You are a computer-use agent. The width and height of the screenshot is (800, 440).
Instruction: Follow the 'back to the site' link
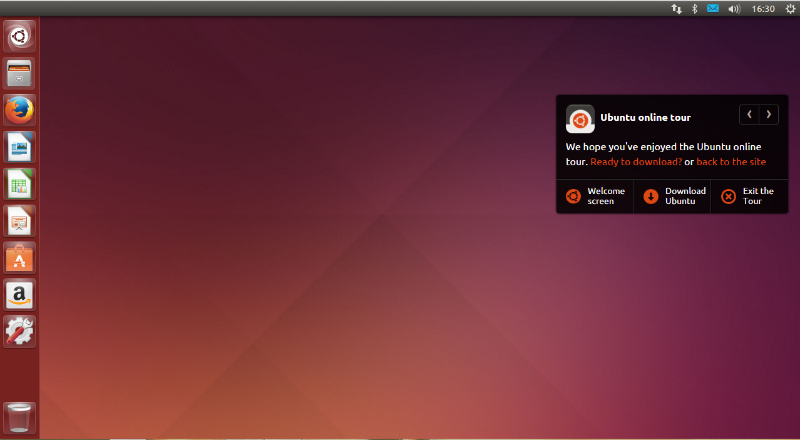click(x=731, y=162)
